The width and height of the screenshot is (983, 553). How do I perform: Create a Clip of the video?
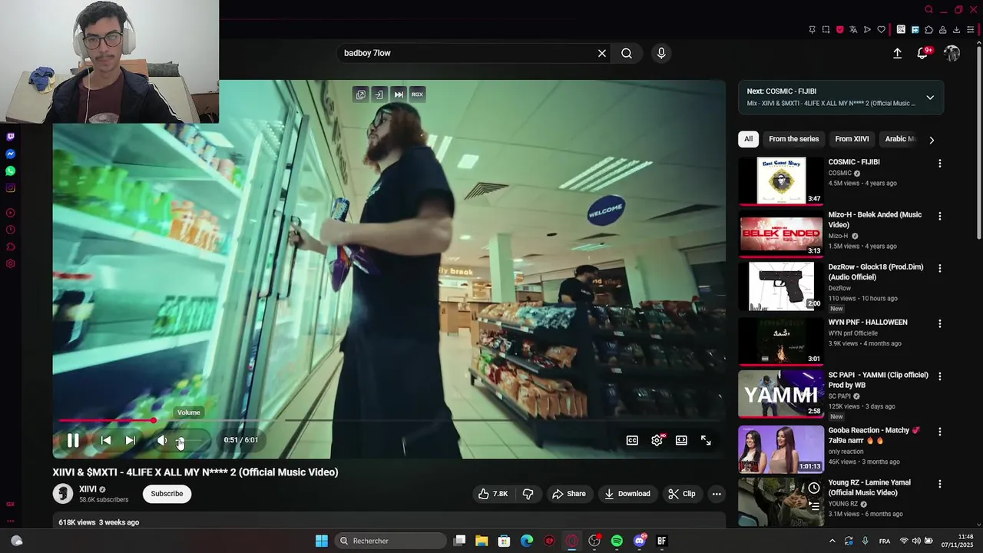click(682, 494)
